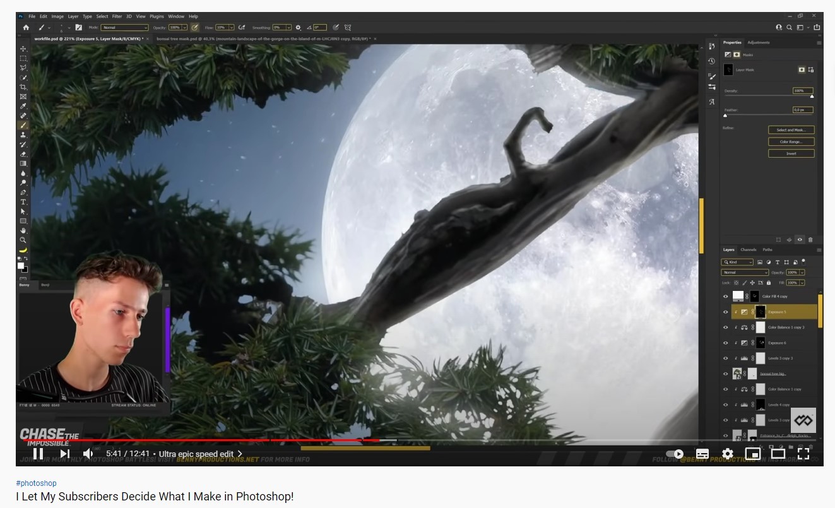Select the Path Selection tool
Viewport: 835px width, 508px height.
pos(23,211)
